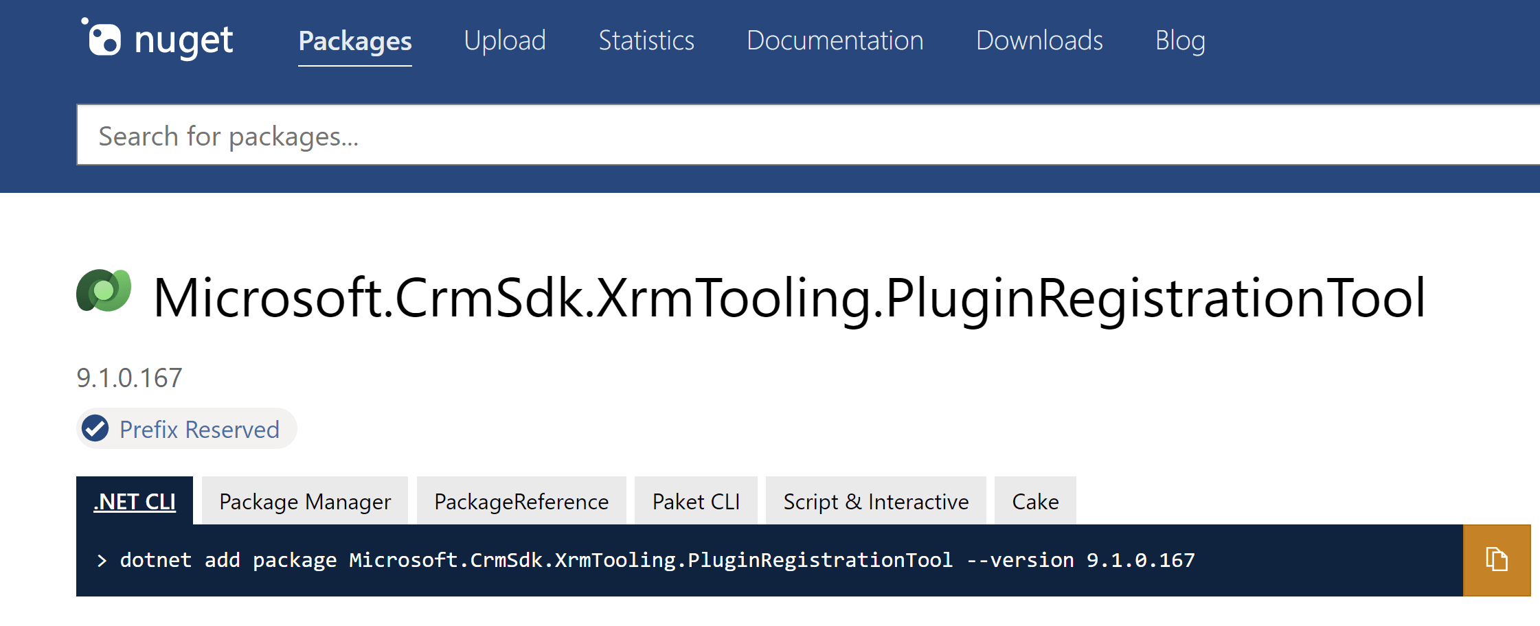Open the Packages nav item
The height and width of the screenshot is (626, 1540).
point(355,40)
